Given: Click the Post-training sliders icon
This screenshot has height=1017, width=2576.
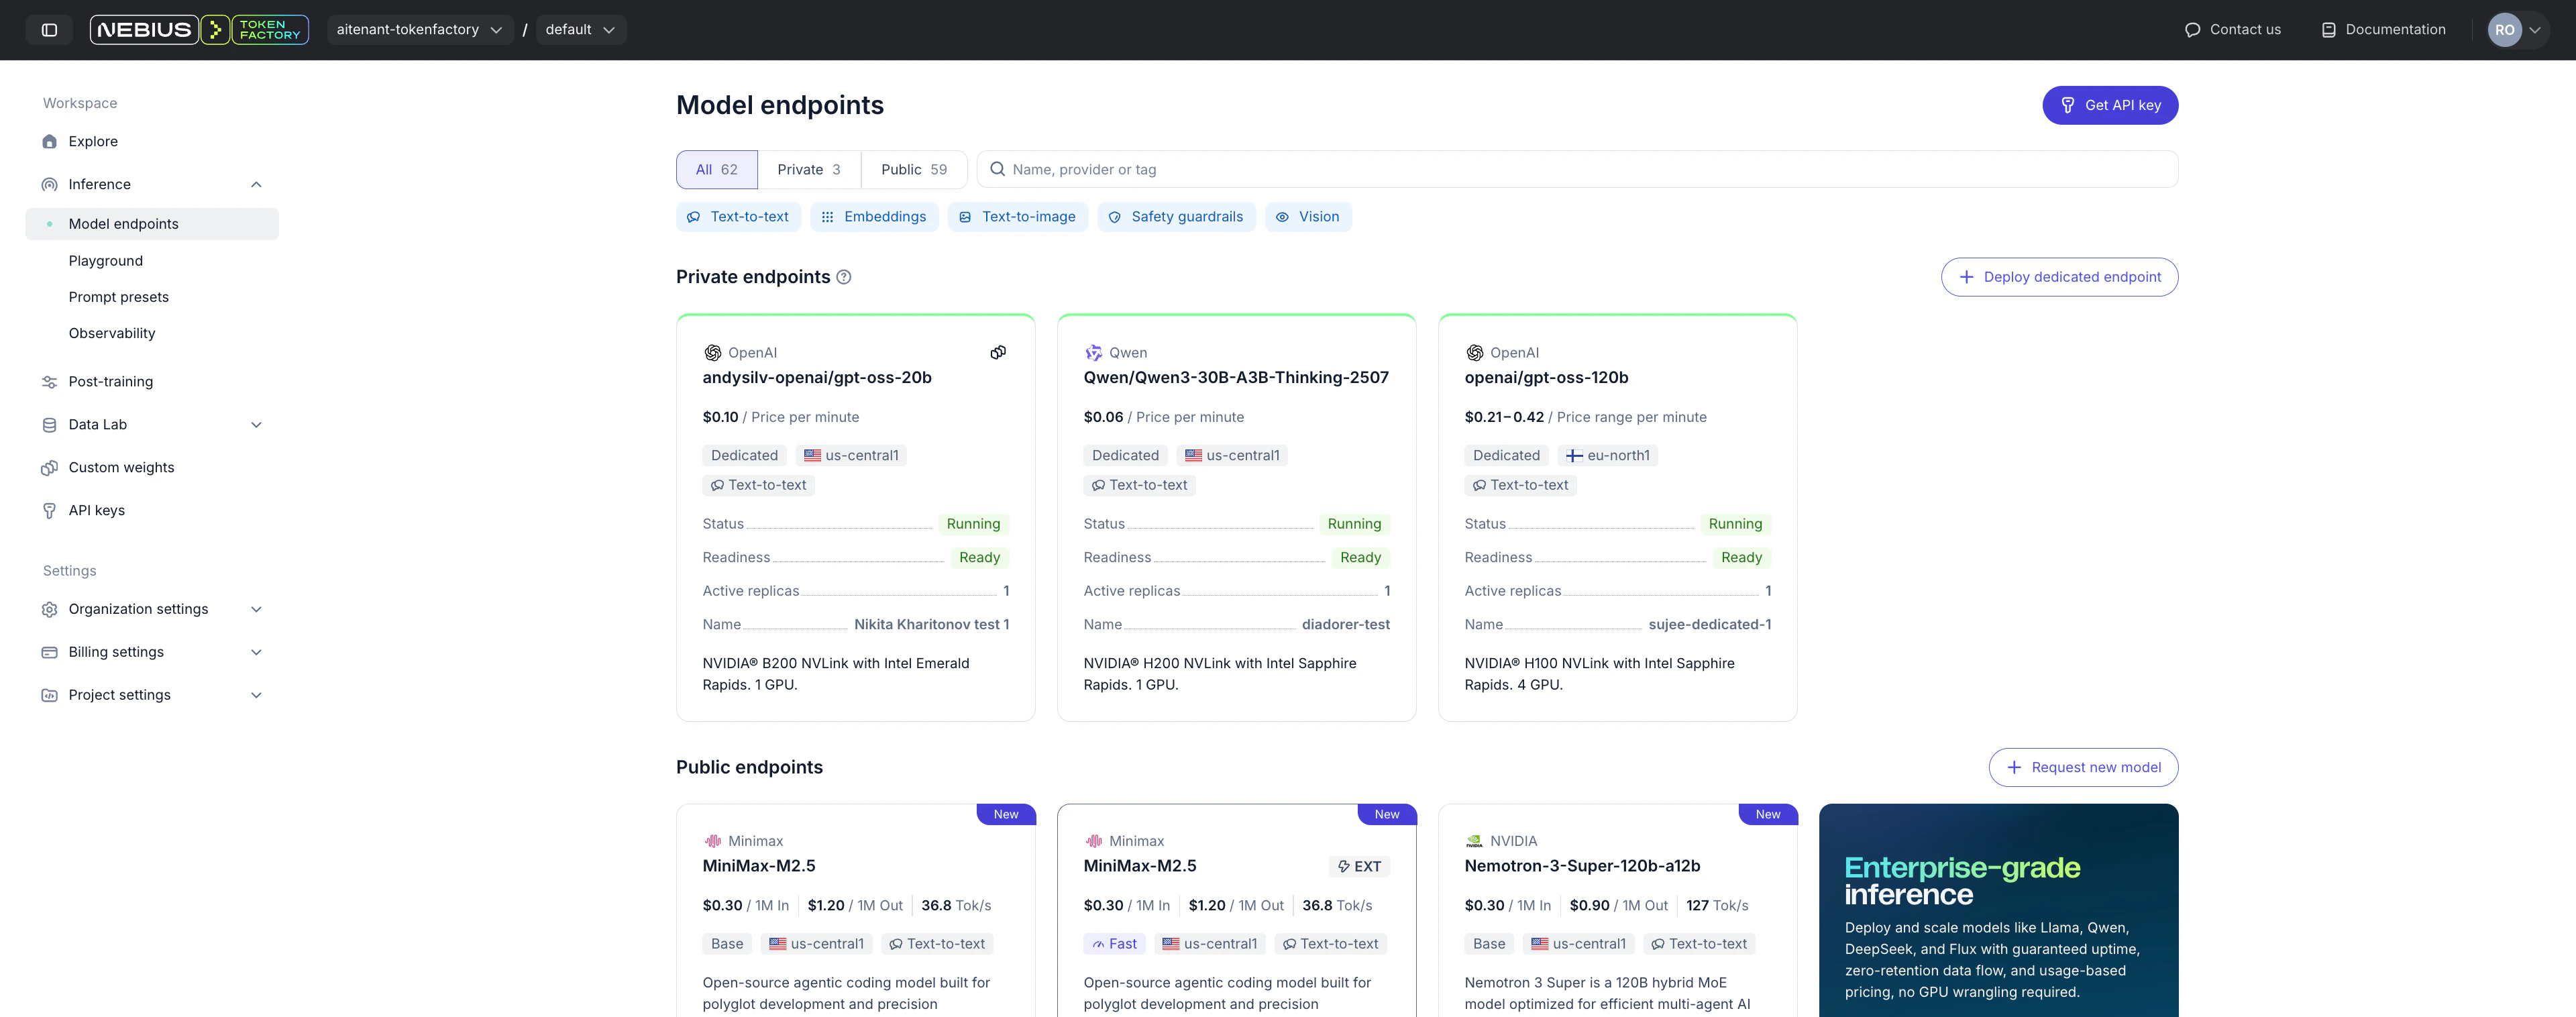Looking at the screenshot, I should coord(49,382).
